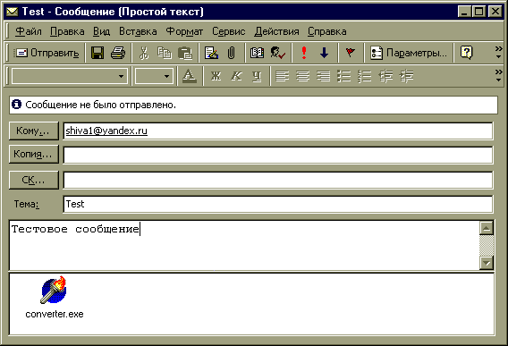Screen dimensions: 508x346
Task: Click the Signature icon next to paperclip
Action: pos(211,53)
